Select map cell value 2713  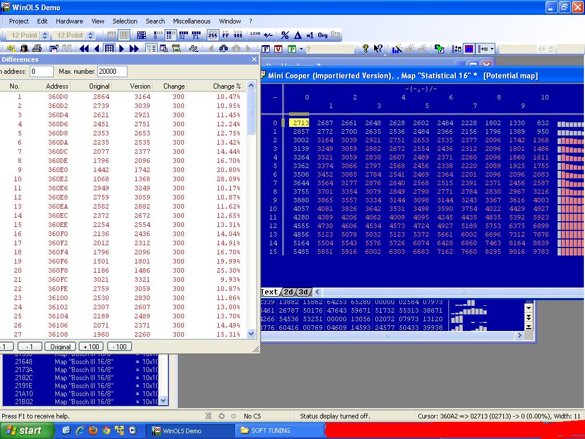[299, 123]
